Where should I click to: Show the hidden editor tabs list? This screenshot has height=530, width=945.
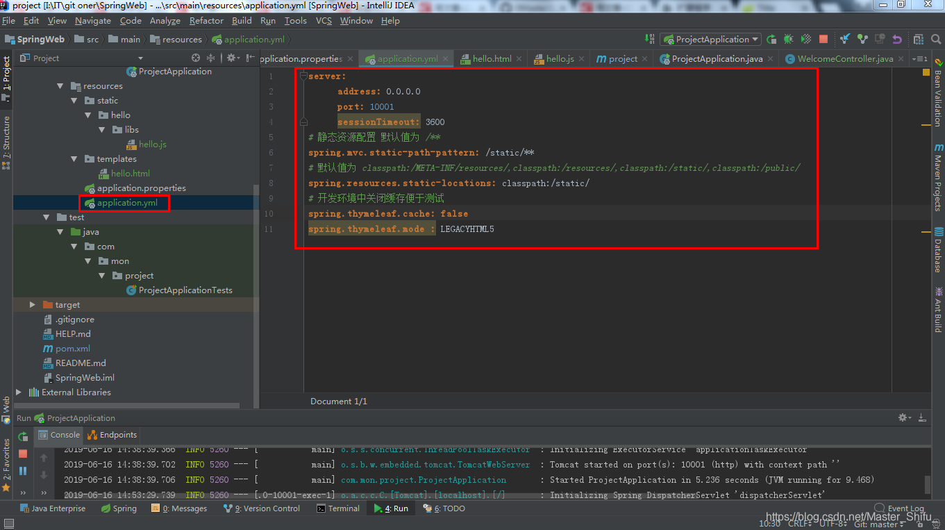(x=919, y=59)
